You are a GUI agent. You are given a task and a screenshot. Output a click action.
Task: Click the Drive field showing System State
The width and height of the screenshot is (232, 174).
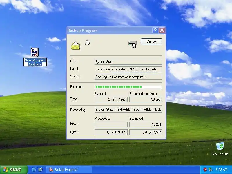128,62
